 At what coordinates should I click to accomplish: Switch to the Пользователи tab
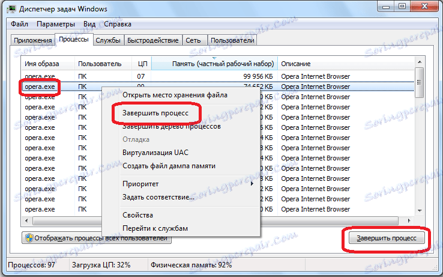232,40
